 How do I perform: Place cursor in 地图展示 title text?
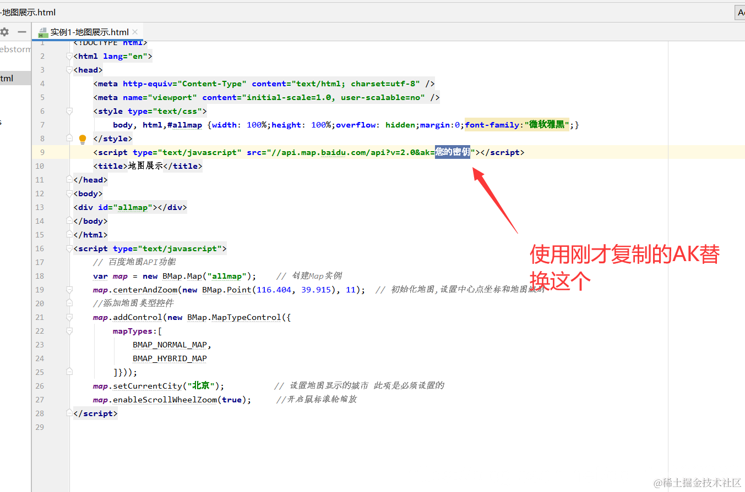pos(145,166)
